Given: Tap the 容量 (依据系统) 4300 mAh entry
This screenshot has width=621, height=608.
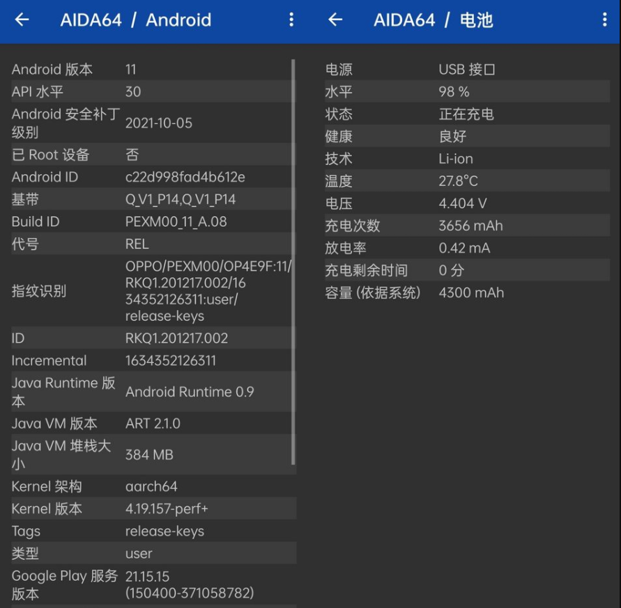Looking at the screenshot, I should point(453,293).
